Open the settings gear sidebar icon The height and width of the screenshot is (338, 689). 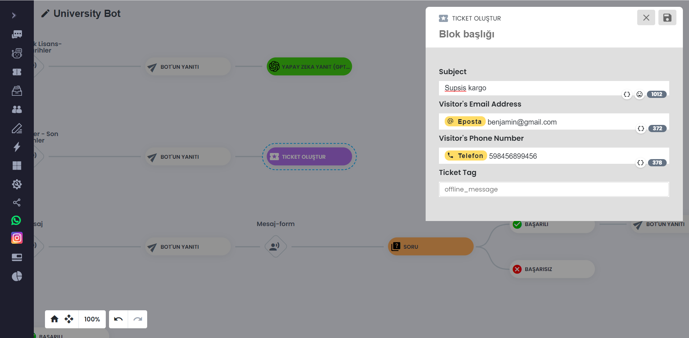pos(17,184)
